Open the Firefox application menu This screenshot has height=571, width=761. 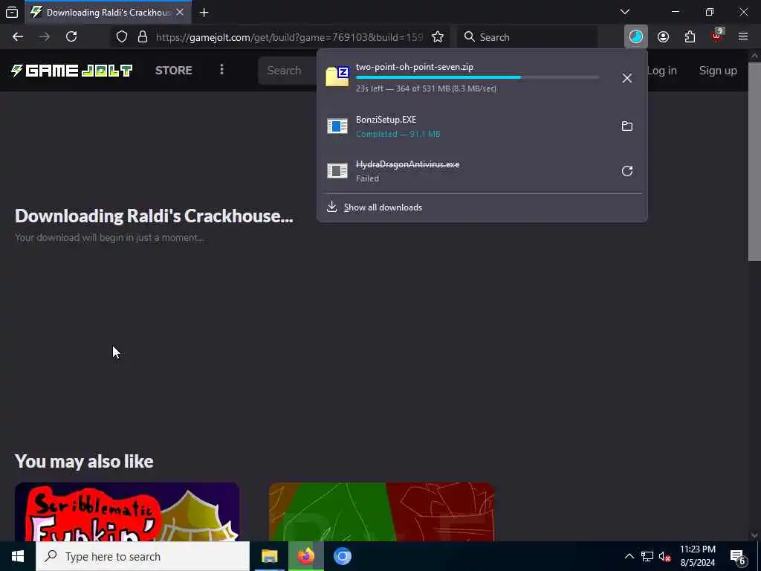pyautogui.click(x=743, y=37)
